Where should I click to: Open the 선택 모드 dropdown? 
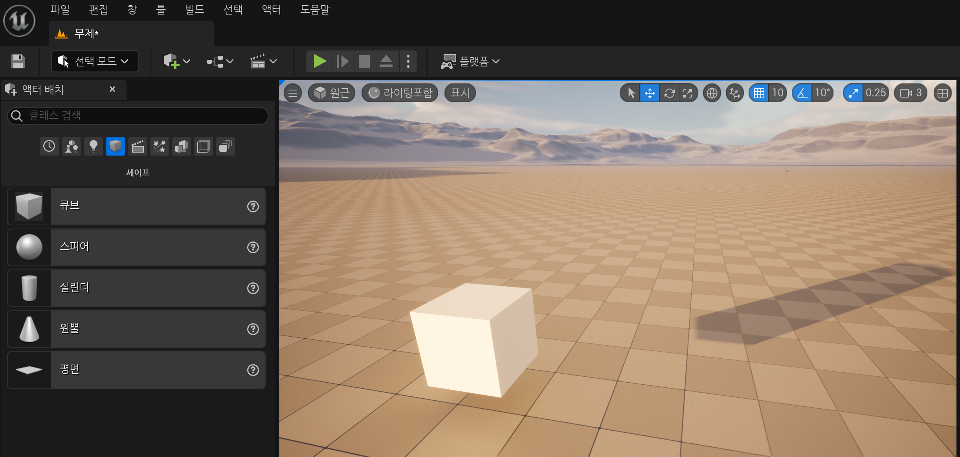[95, 61]
